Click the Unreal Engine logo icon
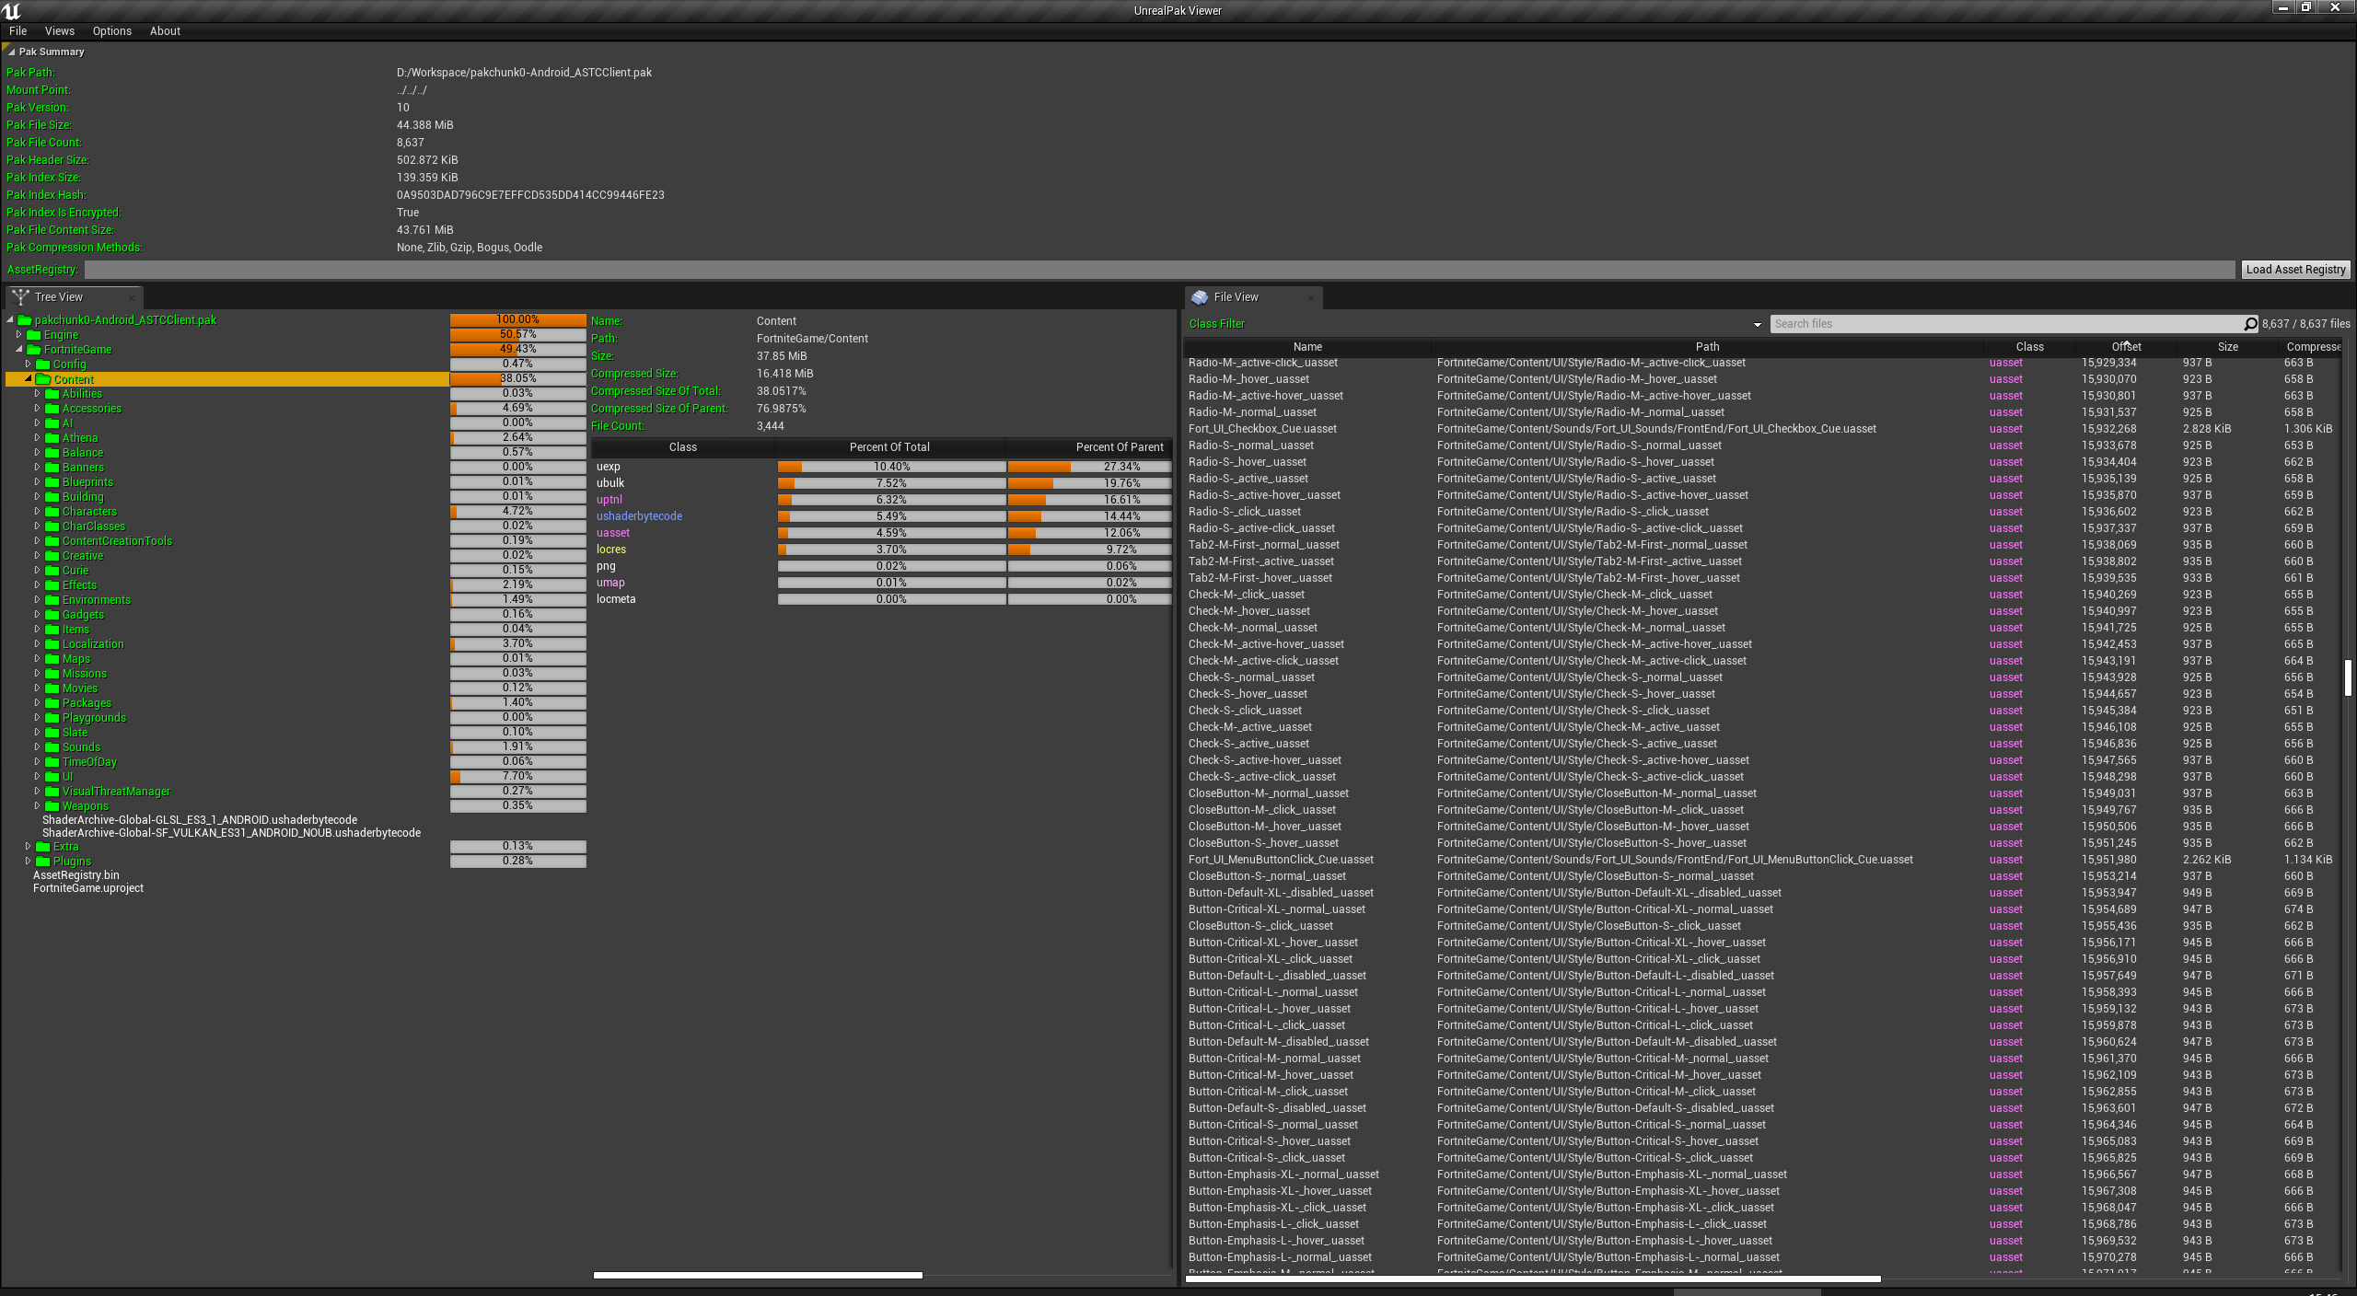2357x1296 pixels. [11, 10]
